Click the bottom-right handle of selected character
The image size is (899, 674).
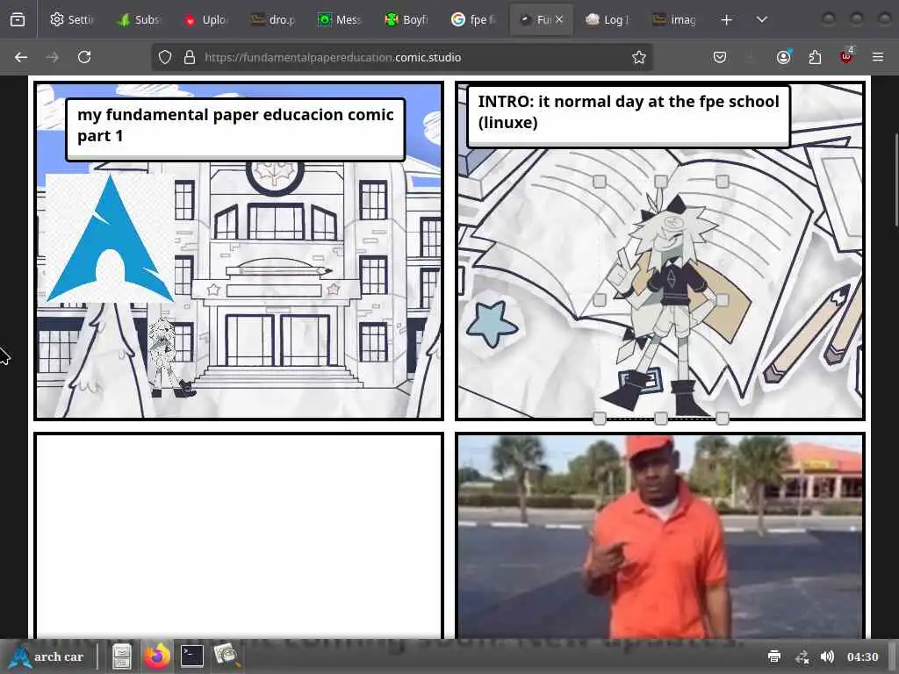coord(723,419)
